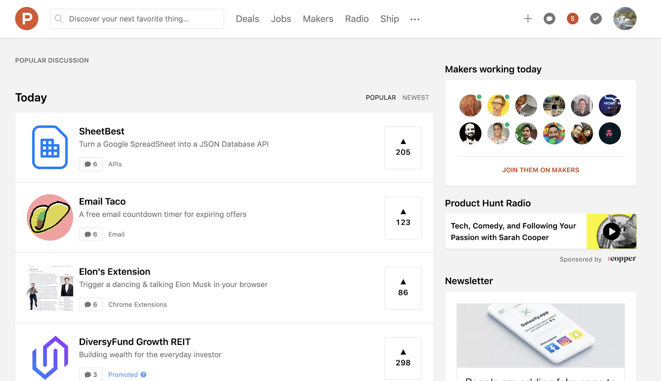Open DiversyFund comments count
Image resolution: width=661 pixels, height=381 pixels.
(91, 374)
